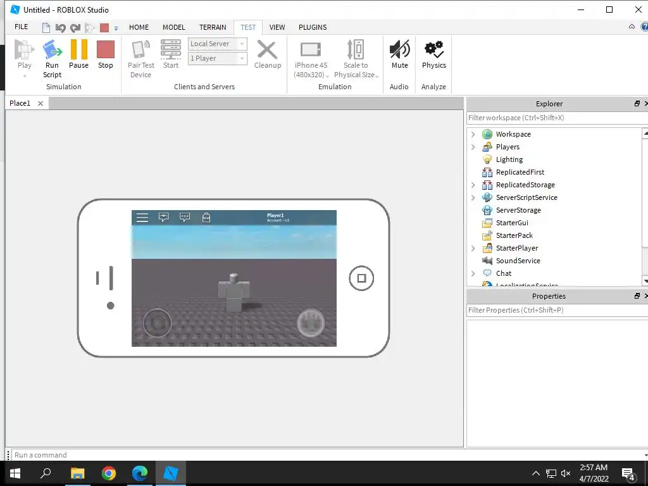Open Google Chrome from taskbar
Screen dimensions: 648x486
(x=109, y=473)
